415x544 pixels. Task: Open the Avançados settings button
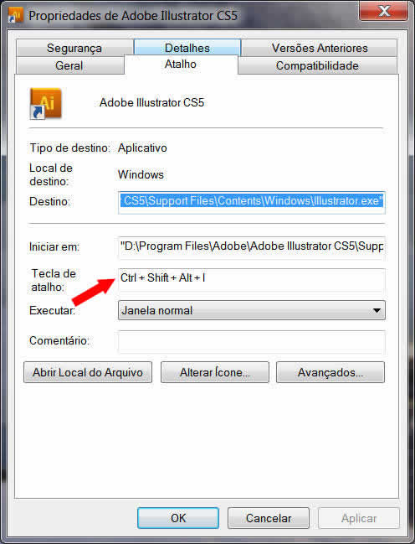click(330, 372)
